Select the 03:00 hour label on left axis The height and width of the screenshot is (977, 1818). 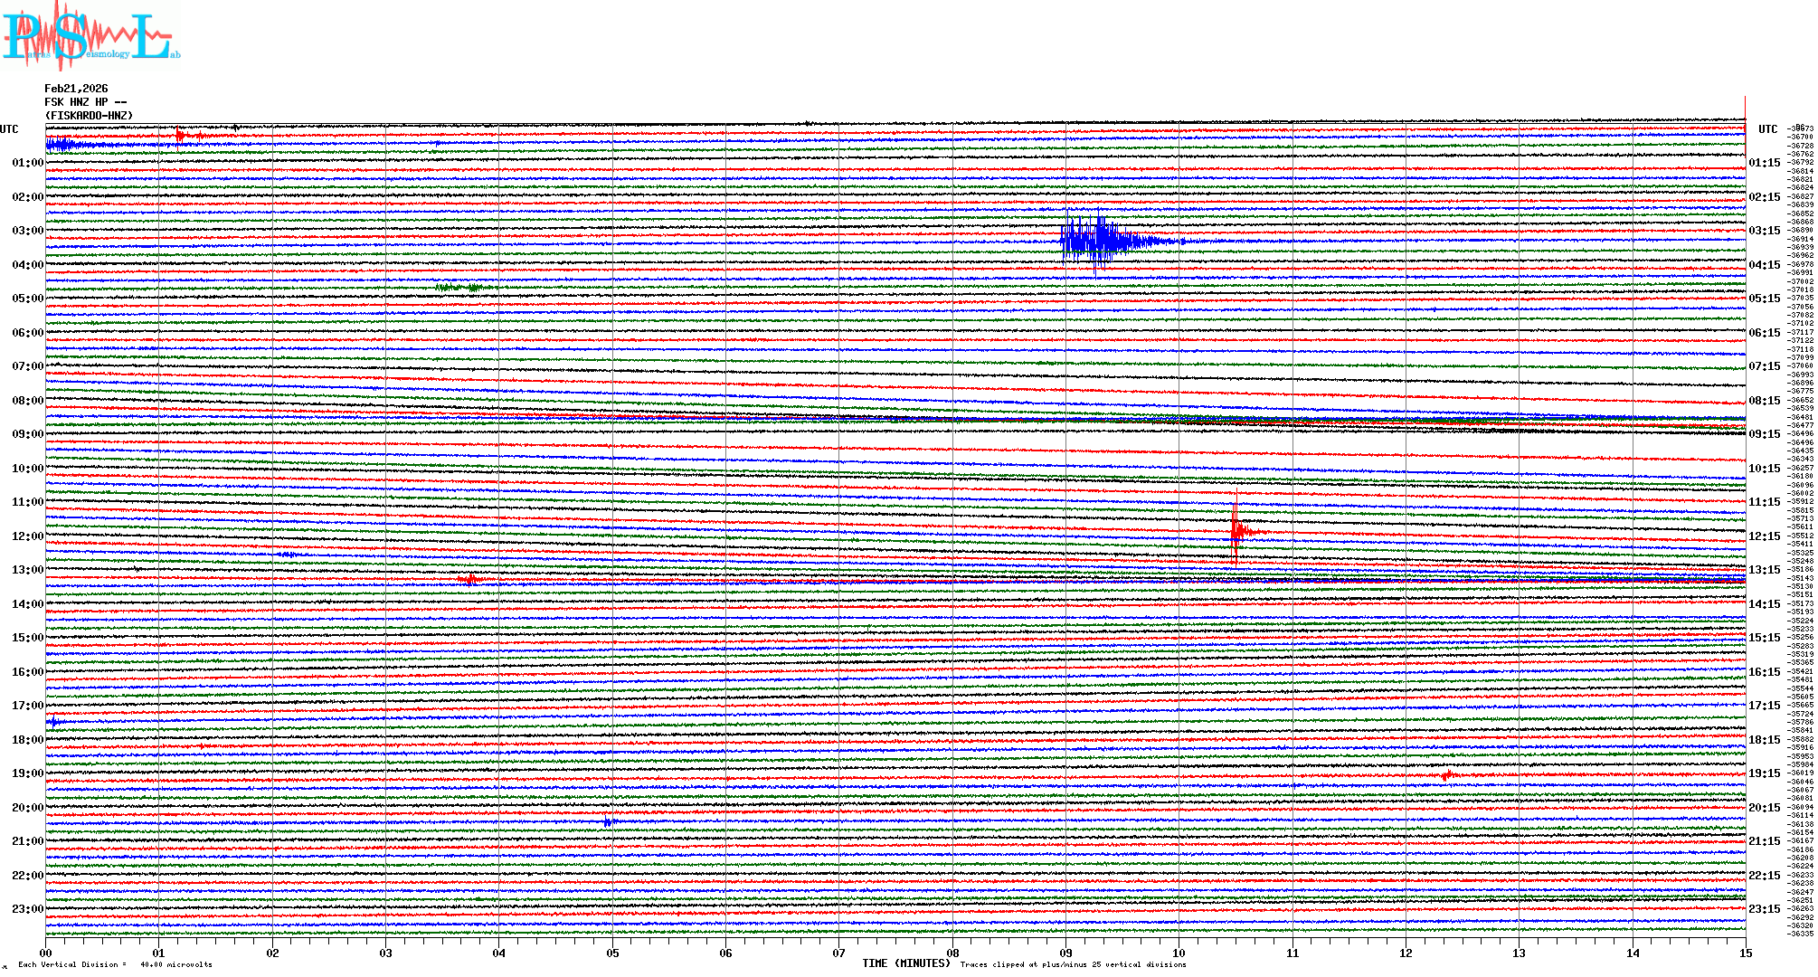(x=27, y=231)
